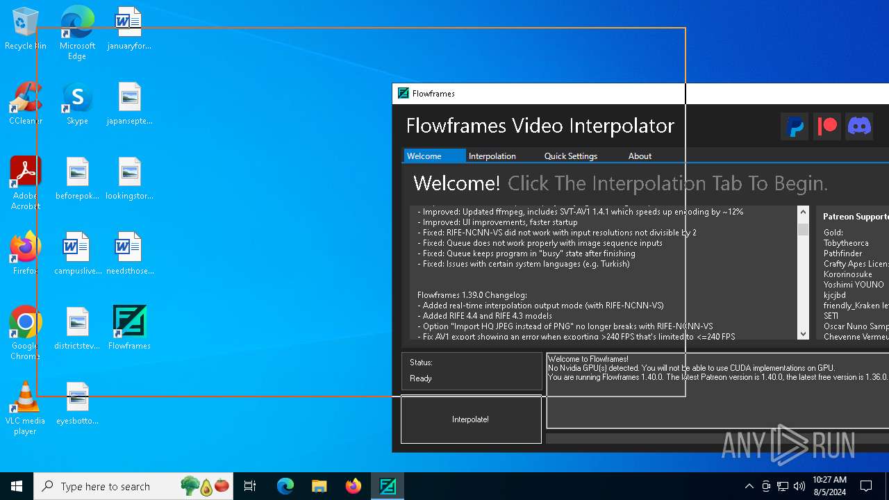The height and width of the screenshot is (500, 889).
Task: Open the taskbar clock showing 10:27 AM
Action: coord(829,486)
